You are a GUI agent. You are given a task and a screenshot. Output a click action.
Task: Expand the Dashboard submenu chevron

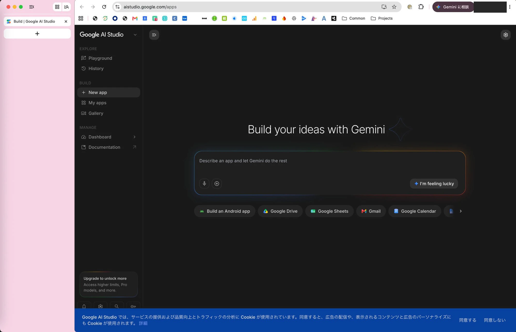click(x=134, y=137)
